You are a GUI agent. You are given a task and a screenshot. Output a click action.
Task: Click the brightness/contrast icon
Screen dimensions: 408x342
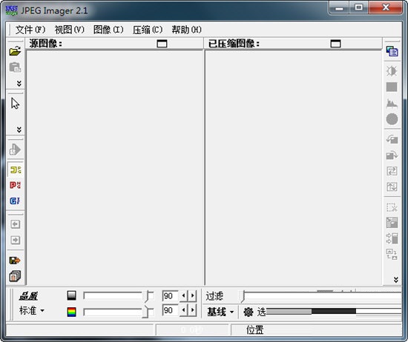pyautogui.click(x=392, y=71)
